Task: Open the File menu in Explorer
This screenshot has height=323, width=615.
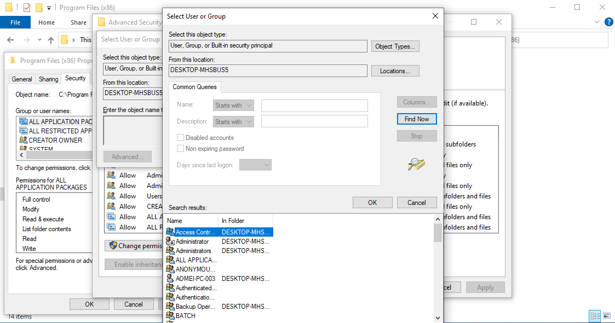Action: [15, 22]
